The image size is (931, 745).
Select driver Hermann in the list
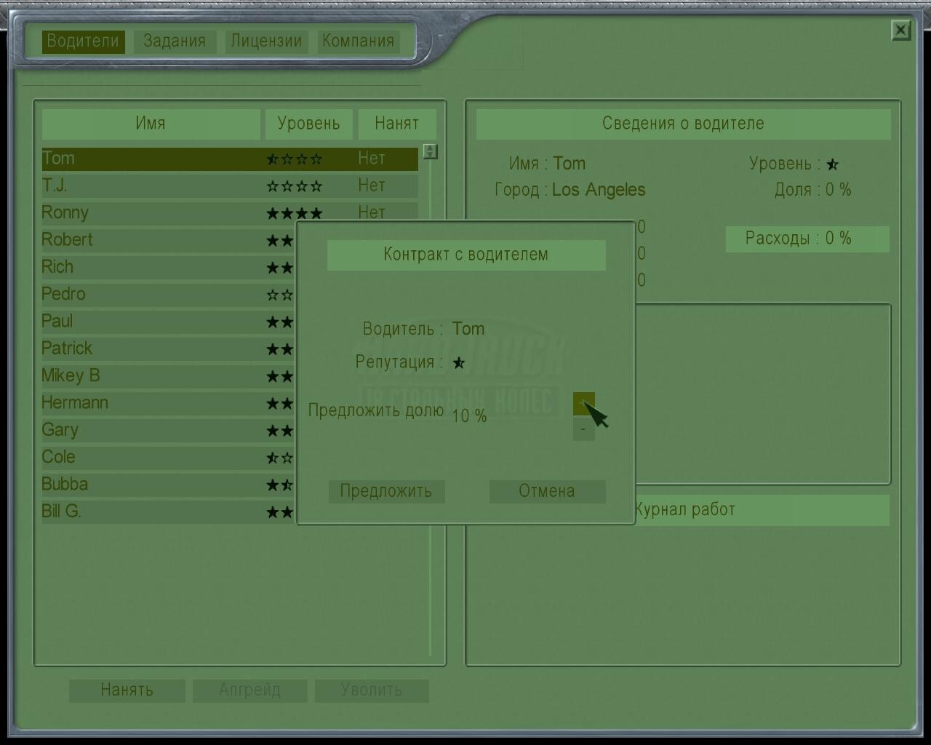pyautogui.click(x=169, y=404)
